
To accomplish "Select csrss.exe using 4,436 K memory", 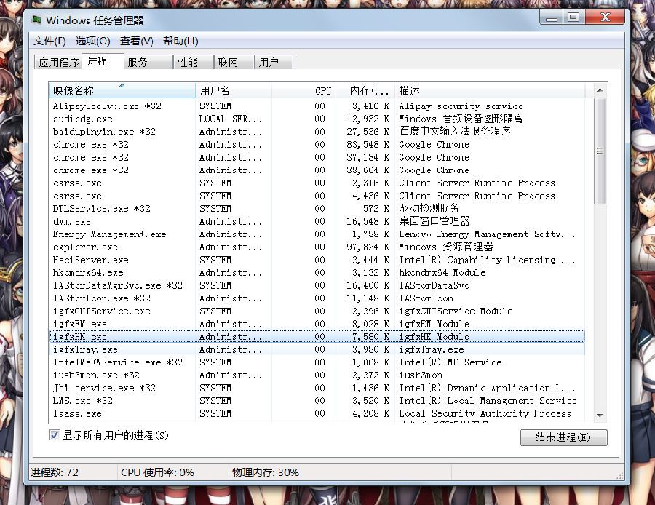I will tap(317, 196).
